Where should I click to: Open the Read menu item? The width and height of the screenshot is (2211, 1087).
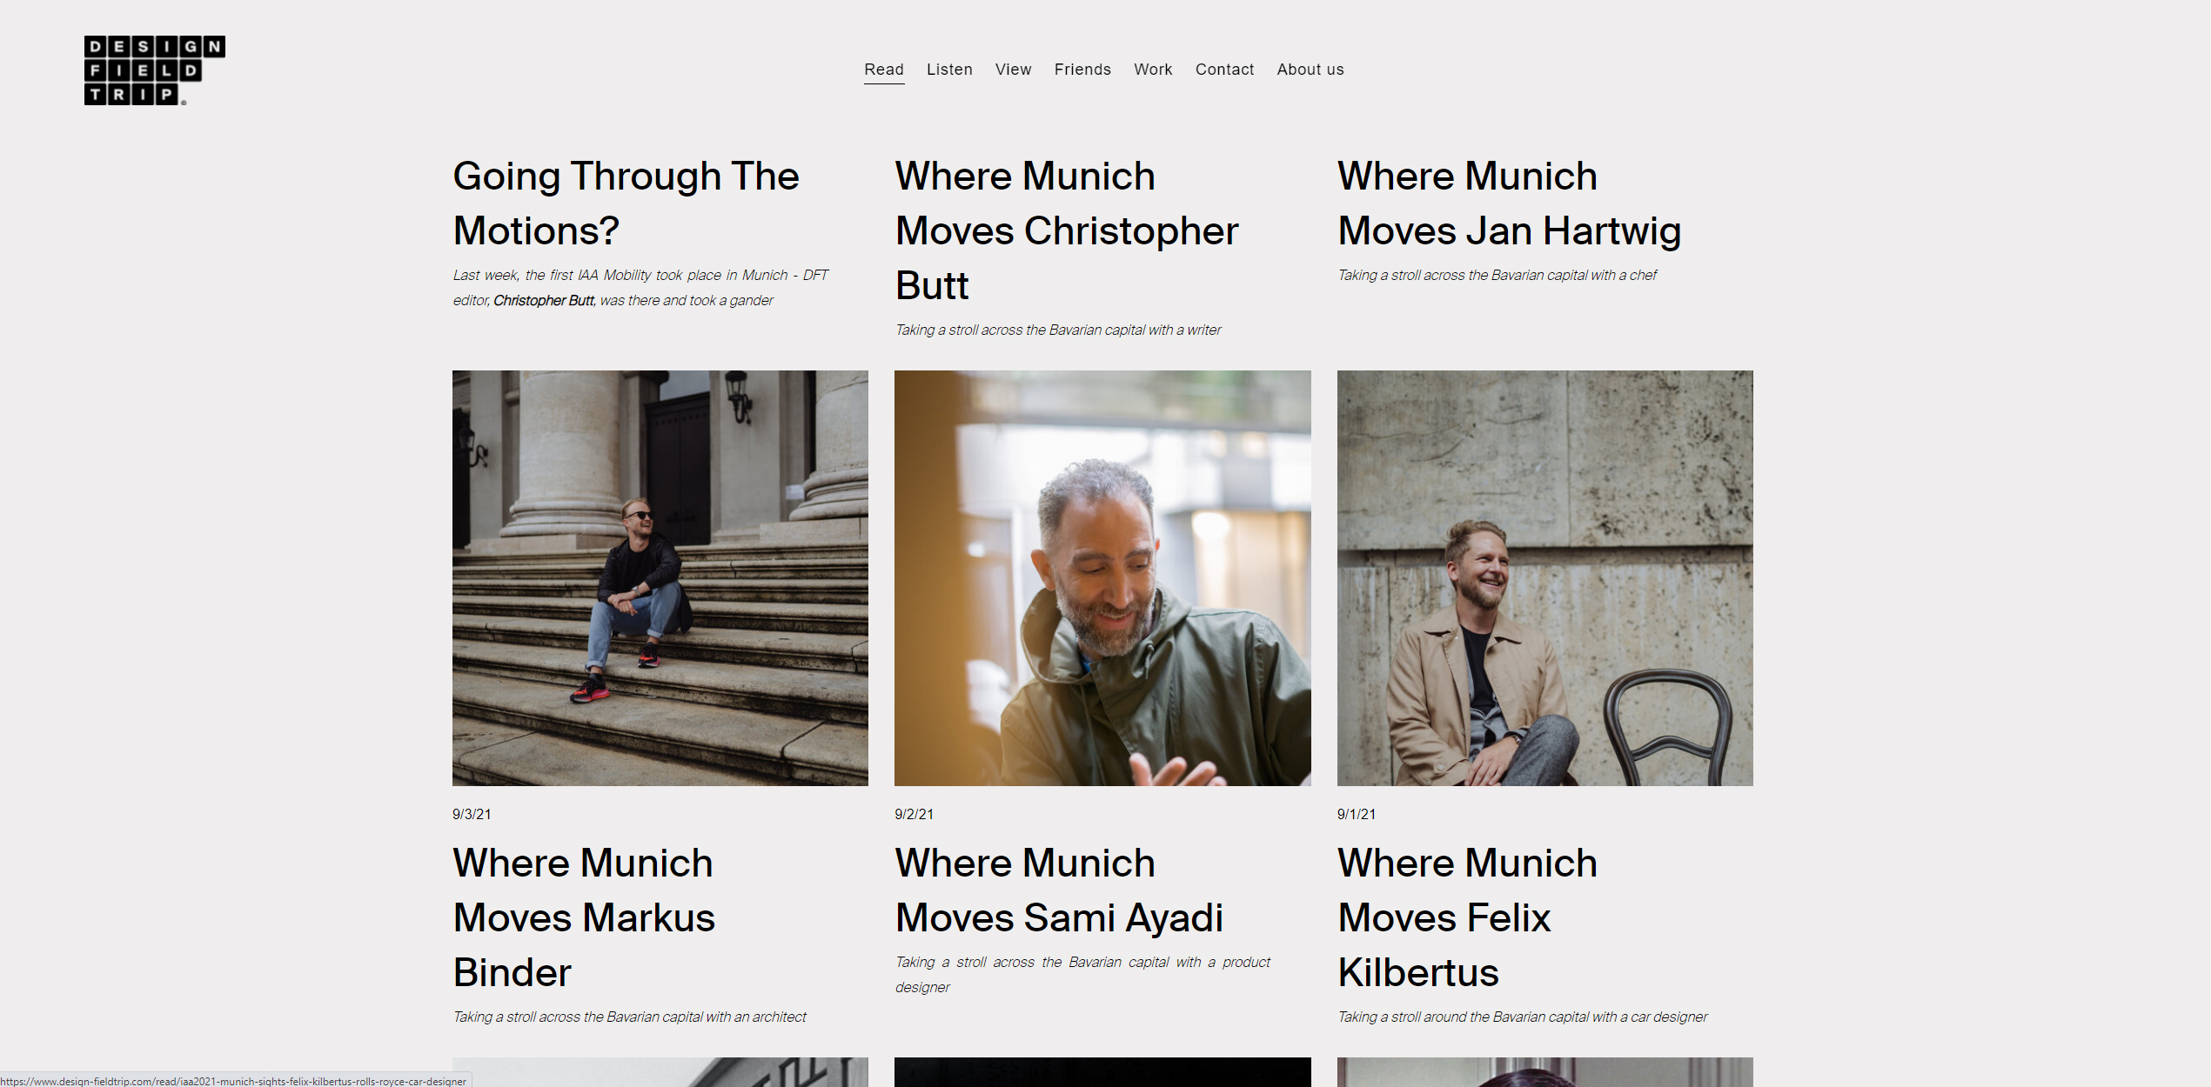(x=883, y=70)
